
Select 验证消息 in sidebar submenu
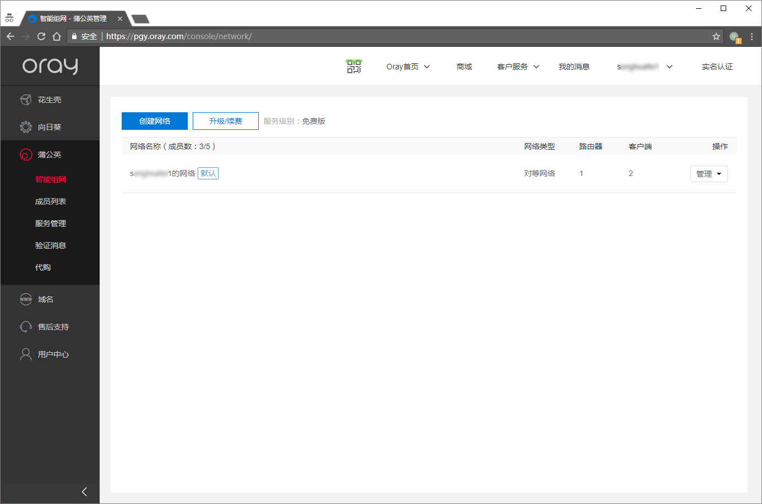pyautogui.click(x=51, y=245)
